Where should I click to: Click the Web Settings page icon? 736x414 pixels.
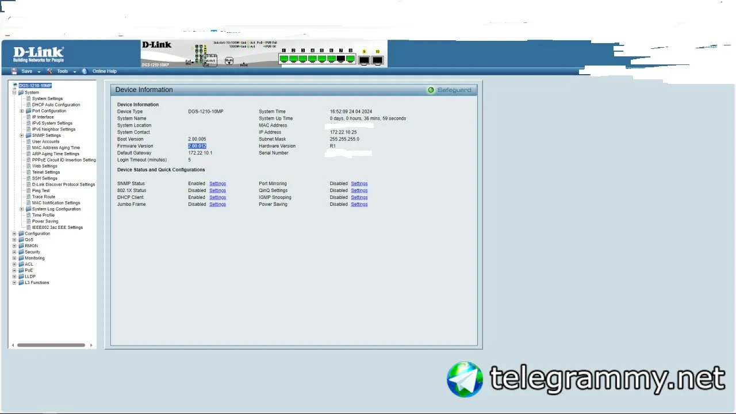tap(28, 166)
